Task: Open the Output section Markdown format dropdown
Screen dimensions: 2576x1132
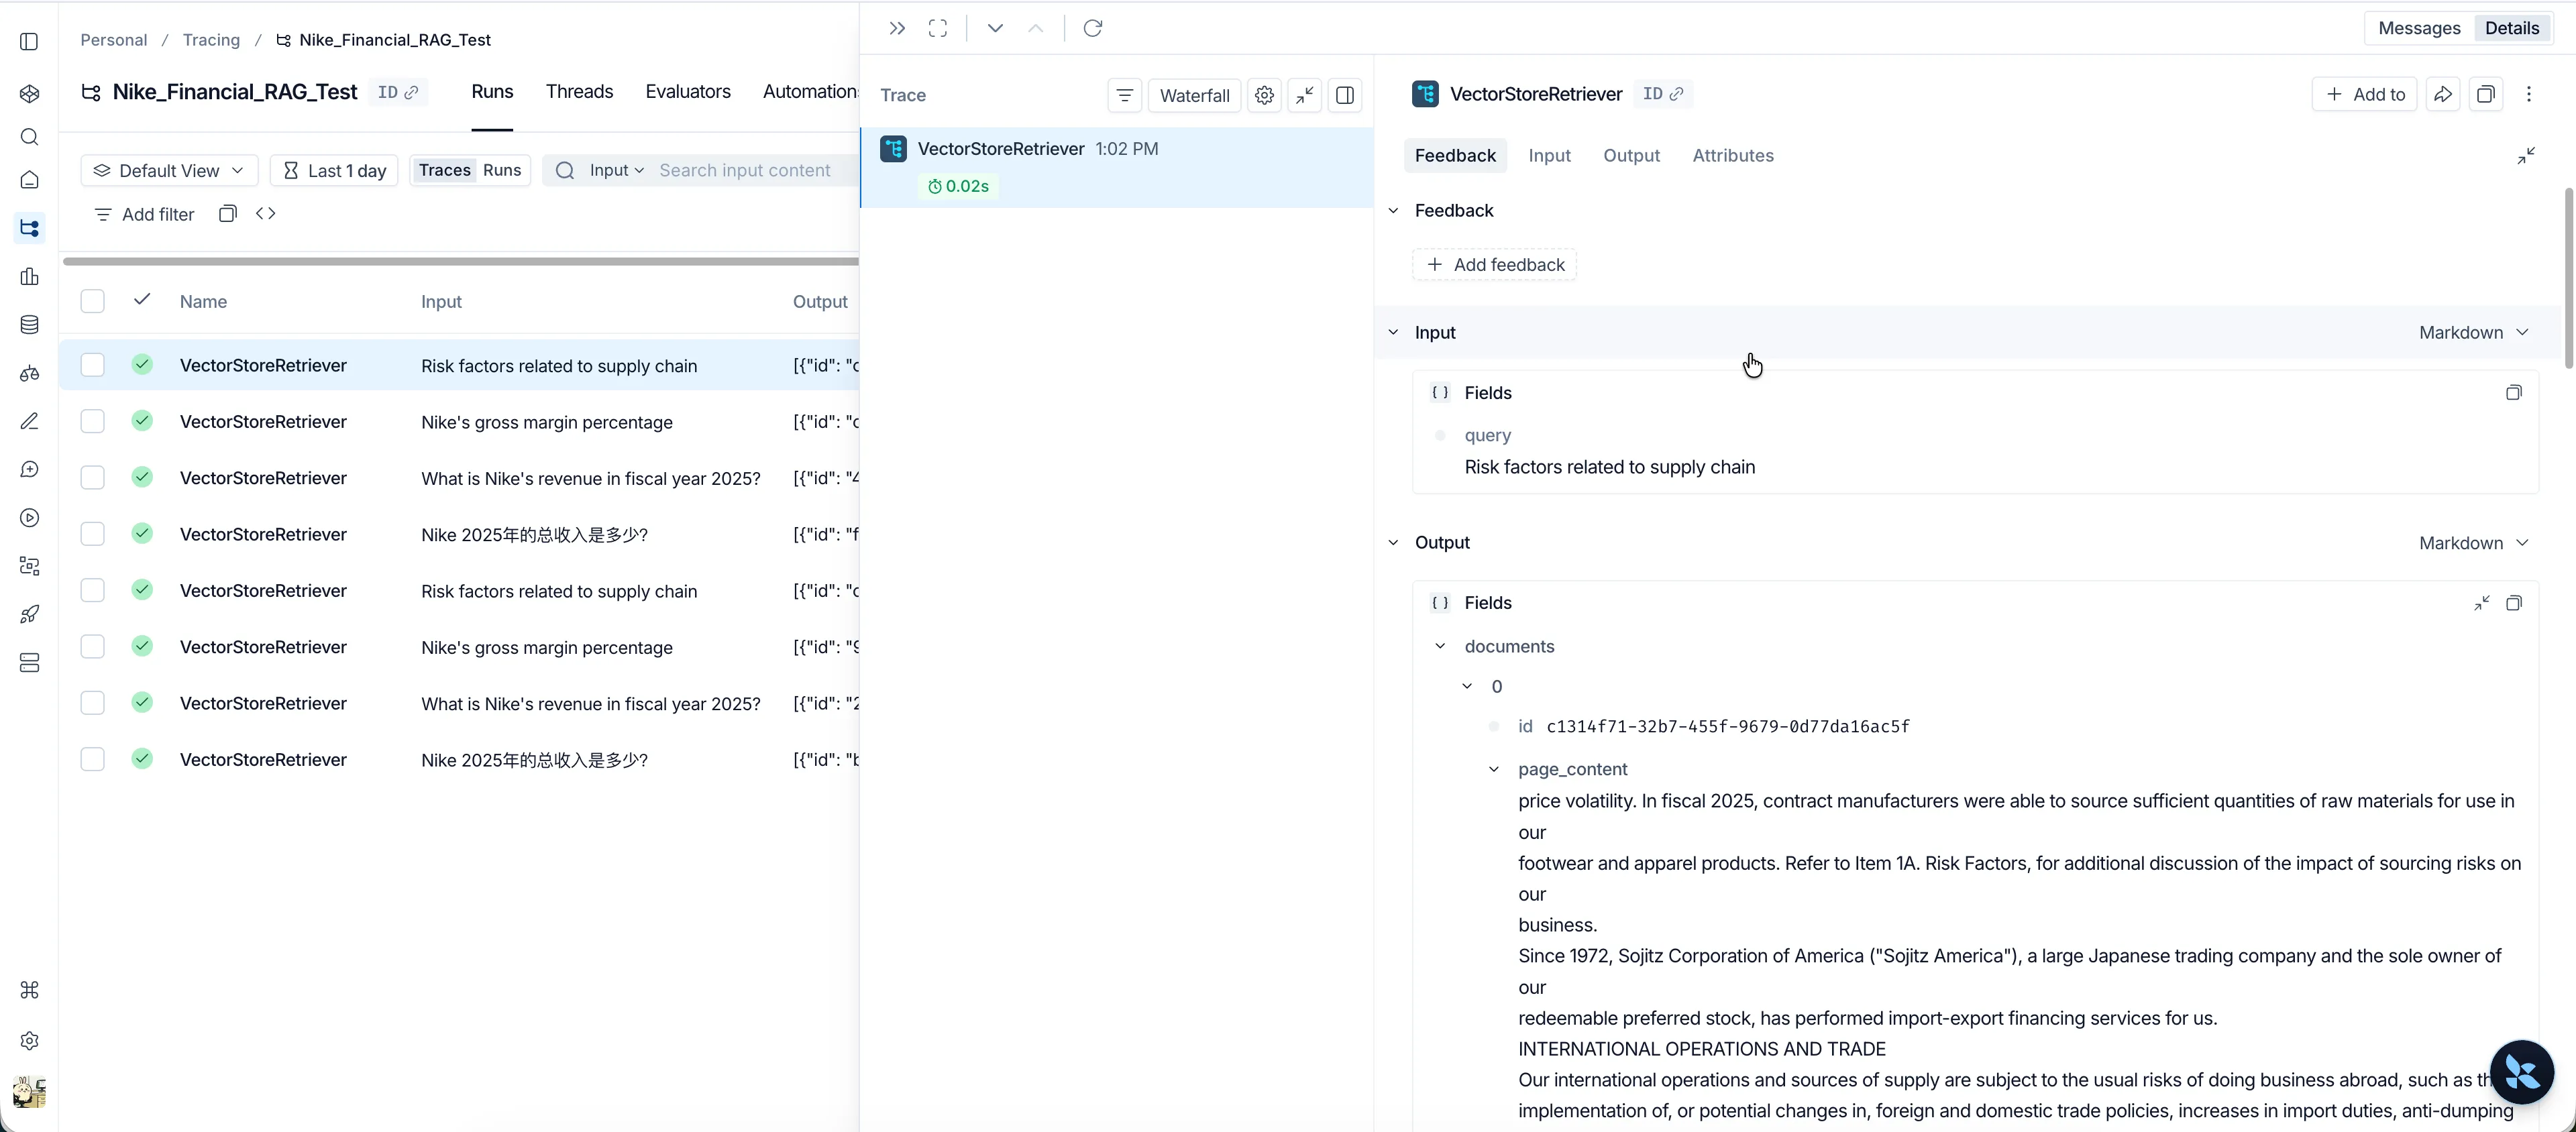Action: pos(2473,543)
